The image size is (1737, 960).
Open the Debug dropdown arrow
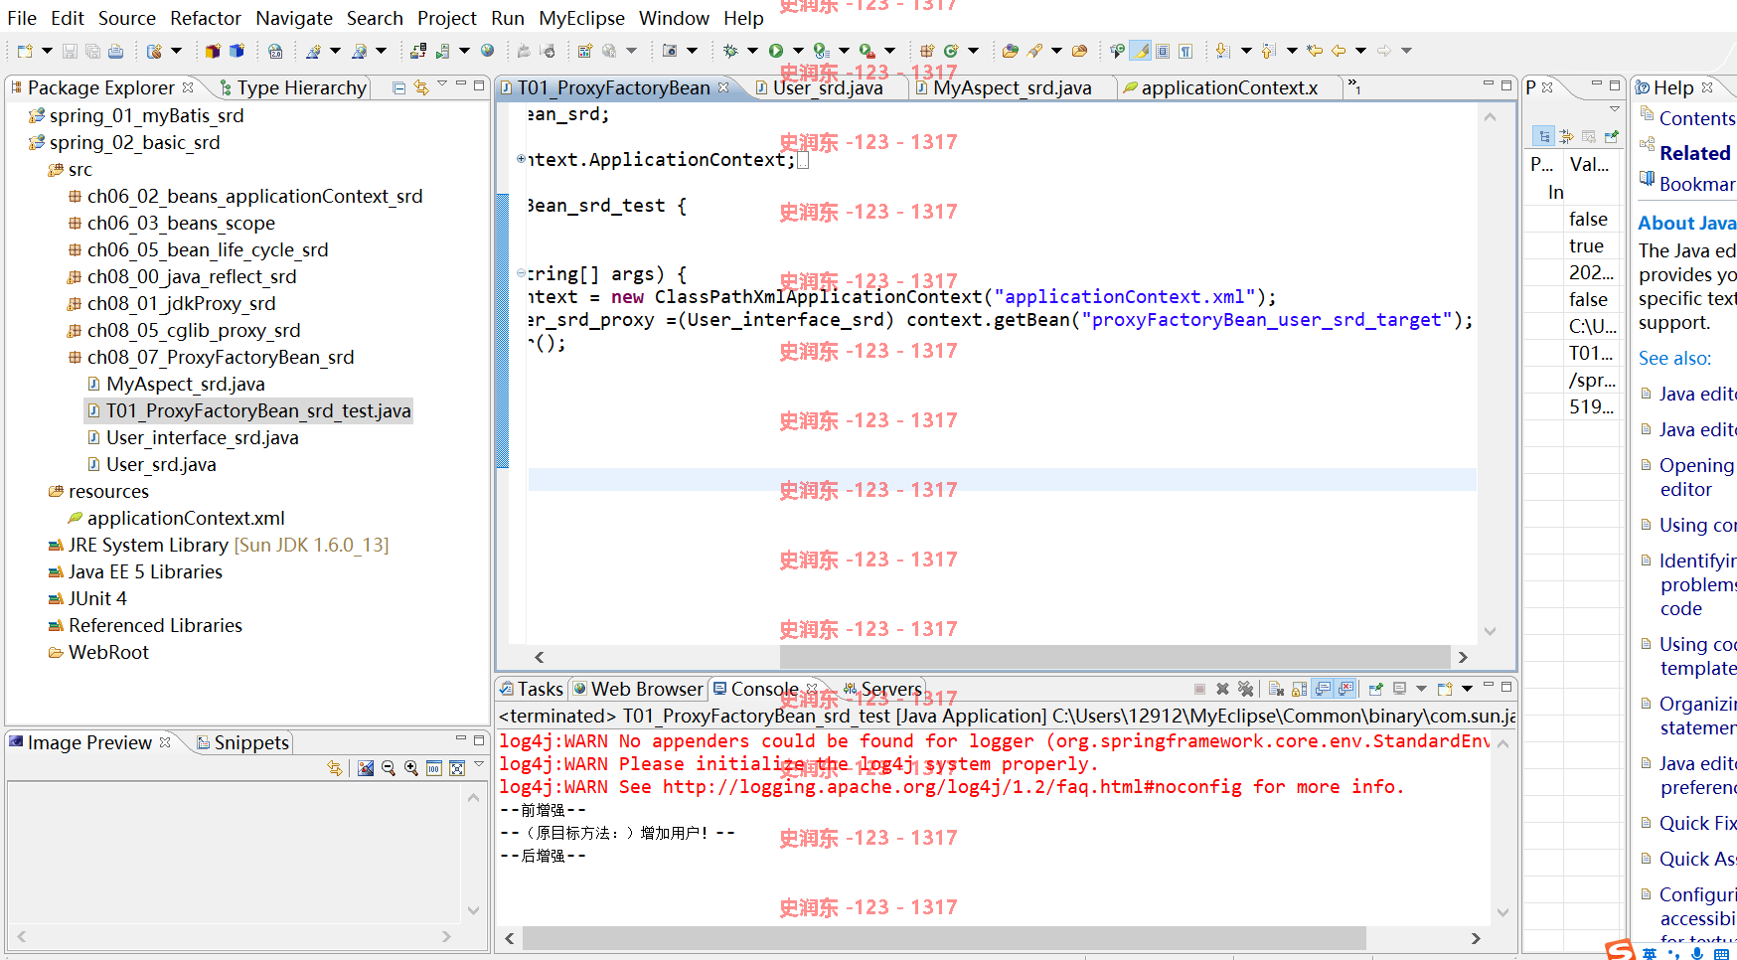pyautogui.click(x=752, y=51)
